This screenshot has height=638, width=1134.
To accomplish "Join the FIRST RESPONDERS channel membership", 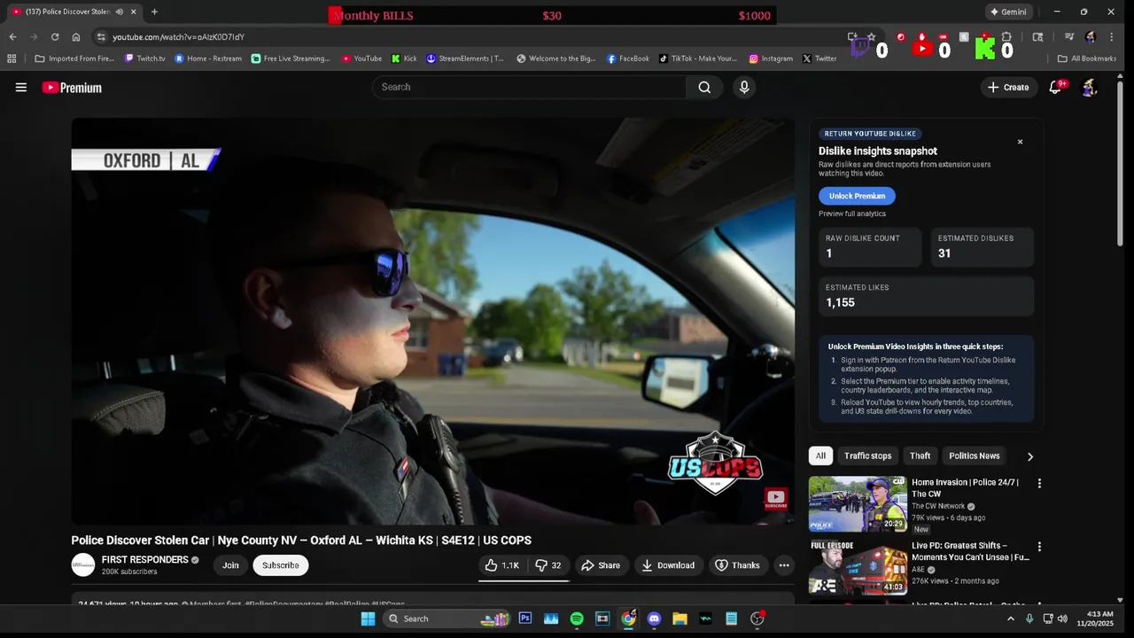I will pos(230,565).
